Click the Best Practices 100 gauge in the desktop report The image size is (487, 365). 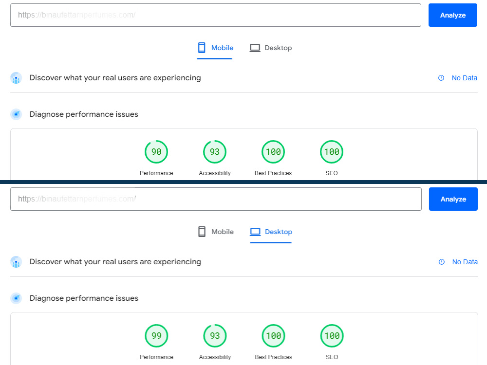273,336
